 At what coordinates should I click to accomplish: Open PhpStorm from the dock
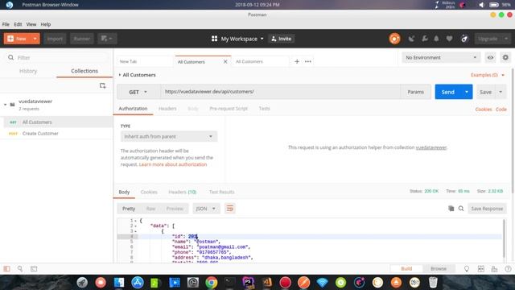249,282
